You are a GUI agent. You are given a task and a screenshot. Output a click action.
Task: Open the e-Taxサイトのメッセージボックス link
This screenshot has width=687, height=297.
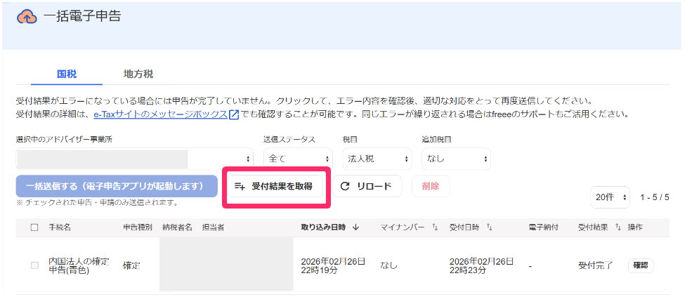tap(162, 115)
